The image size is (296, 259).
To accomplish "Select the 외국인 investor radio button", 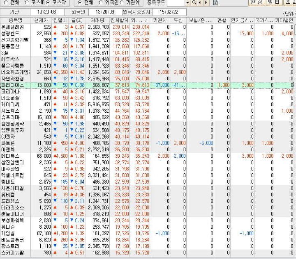I will [x=101, y=2].
